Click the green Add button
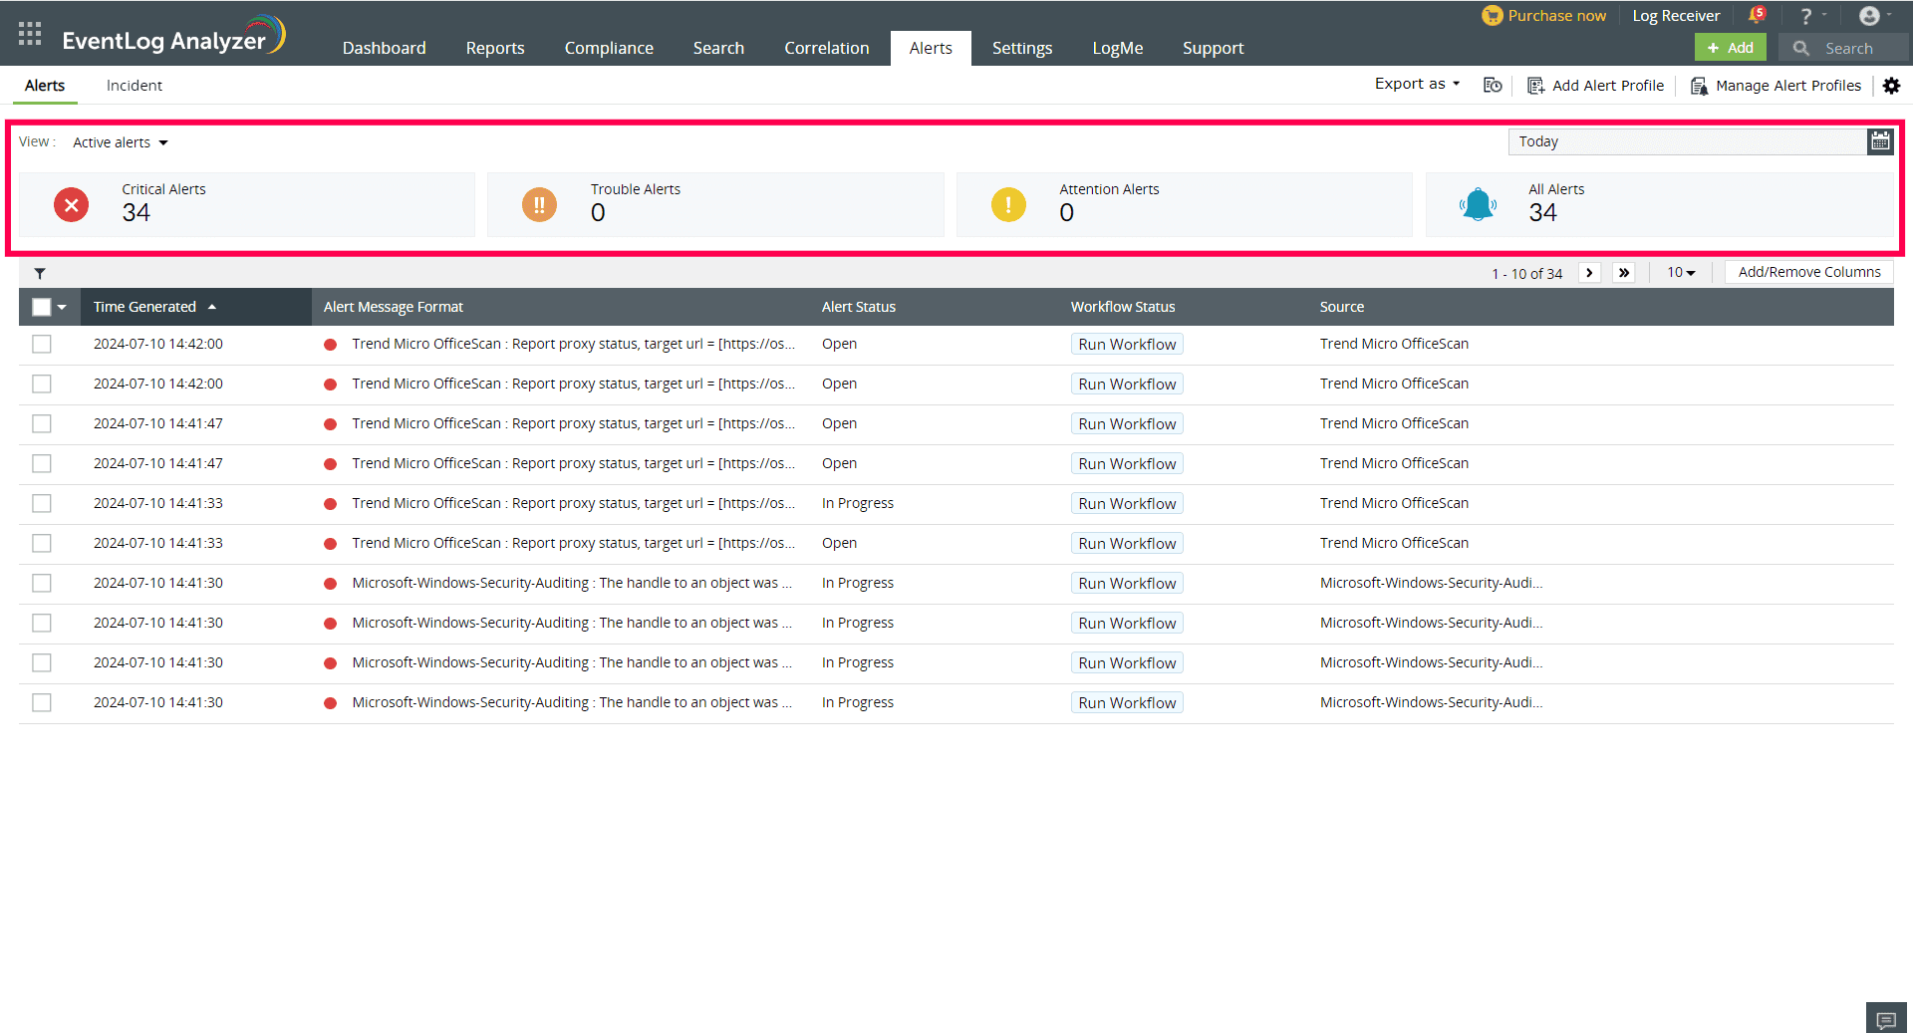The width and height of the screenshot is (1913, 1033). pyautogui.click(x=1730, y=47)
